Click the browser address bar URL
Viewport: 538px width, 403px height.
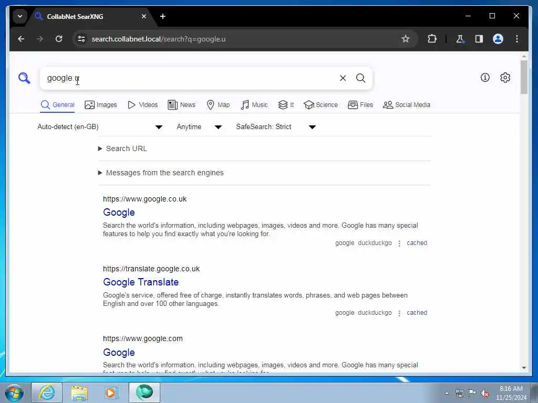tap(159, 39)
